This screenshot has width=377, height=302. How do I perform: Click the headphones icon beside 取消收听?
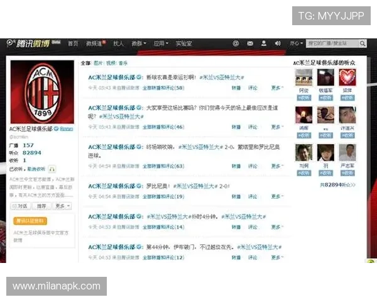pyautogui.click(x=52, y=169)
